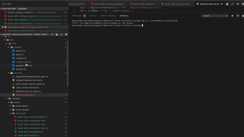Click the new folder icon in explorer header
This screenshot has height=137, width=244.
coord(57,35)
